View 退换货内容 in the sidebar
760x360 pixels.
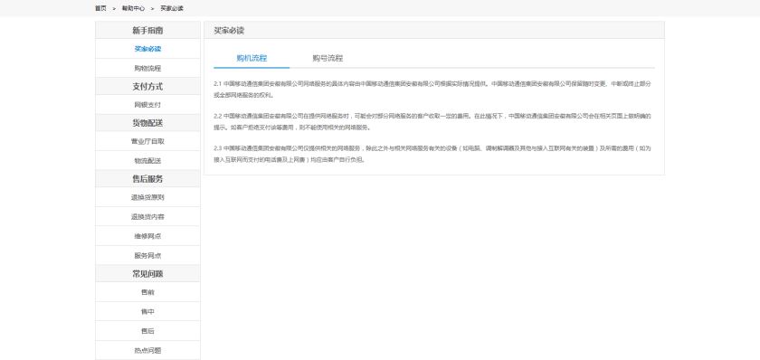(x=147, y=216)
